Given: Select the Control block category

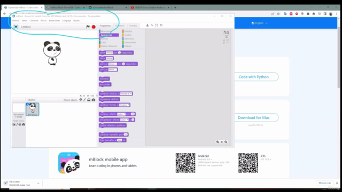Looking at the screenshot, I should (x=128, y=35).
